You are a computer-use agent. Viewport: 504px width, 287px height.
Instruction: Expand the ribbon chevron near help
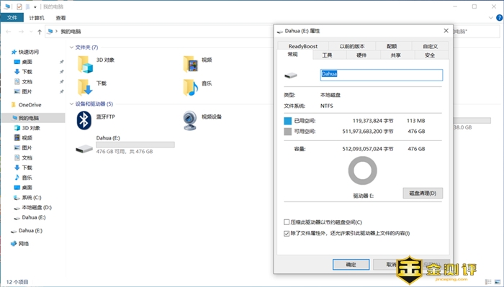(x=491, y=18)
